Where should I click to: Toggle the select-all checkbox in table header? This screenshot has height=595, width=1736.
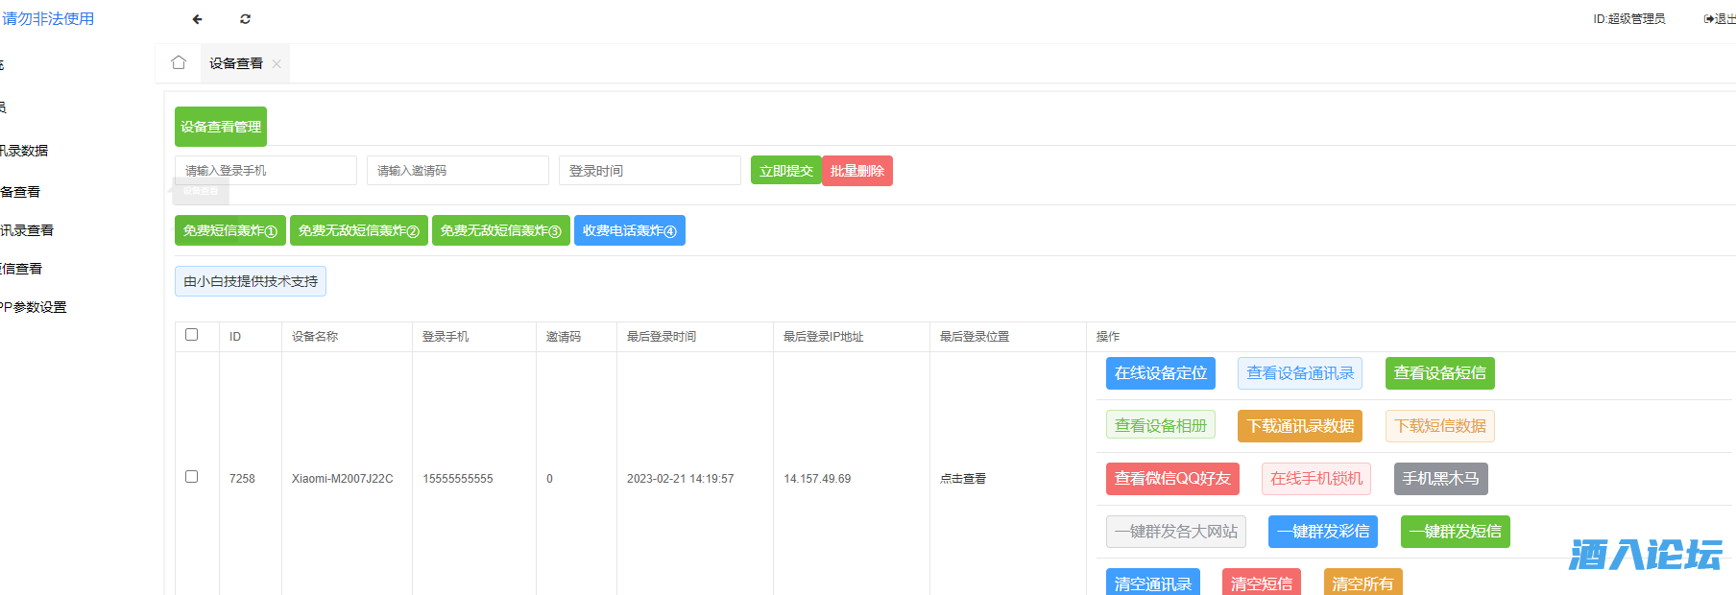click(x=192, y=335)
